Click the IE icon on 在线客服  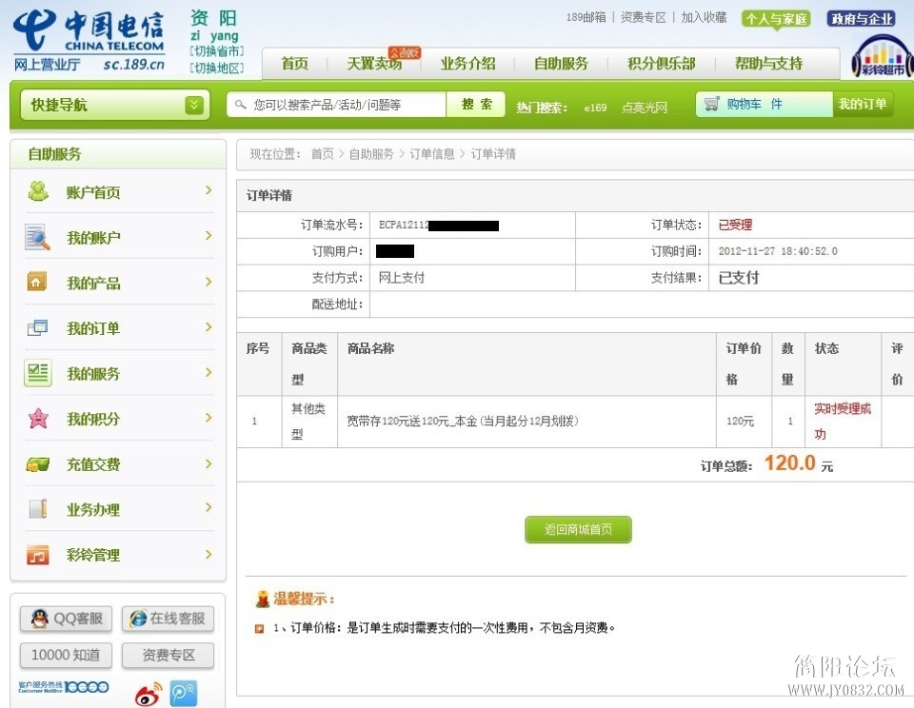pos(138,619)
